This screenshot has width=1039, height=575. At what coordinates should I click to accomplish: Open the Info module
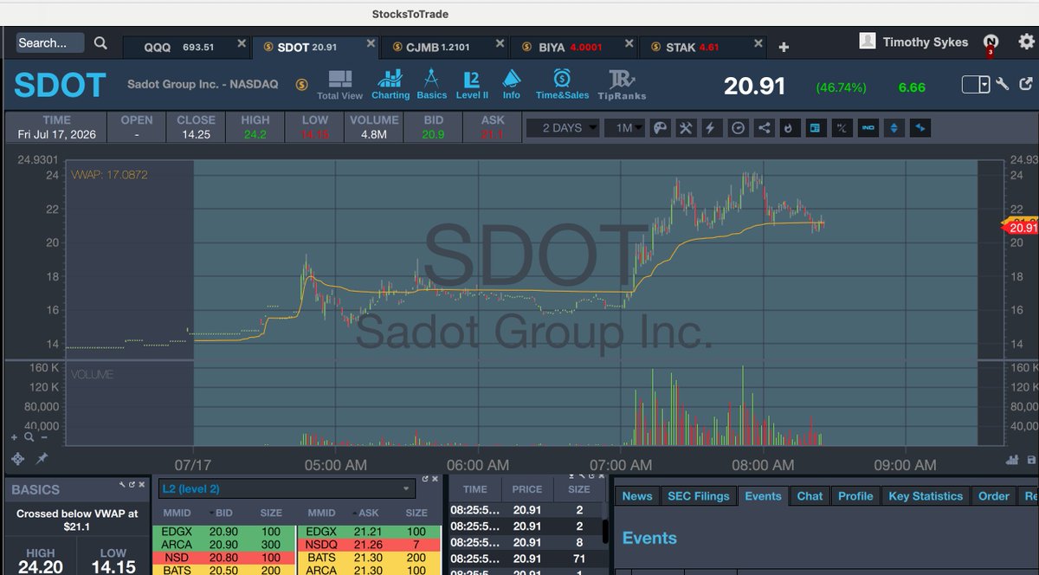click(x=512, y=85)
